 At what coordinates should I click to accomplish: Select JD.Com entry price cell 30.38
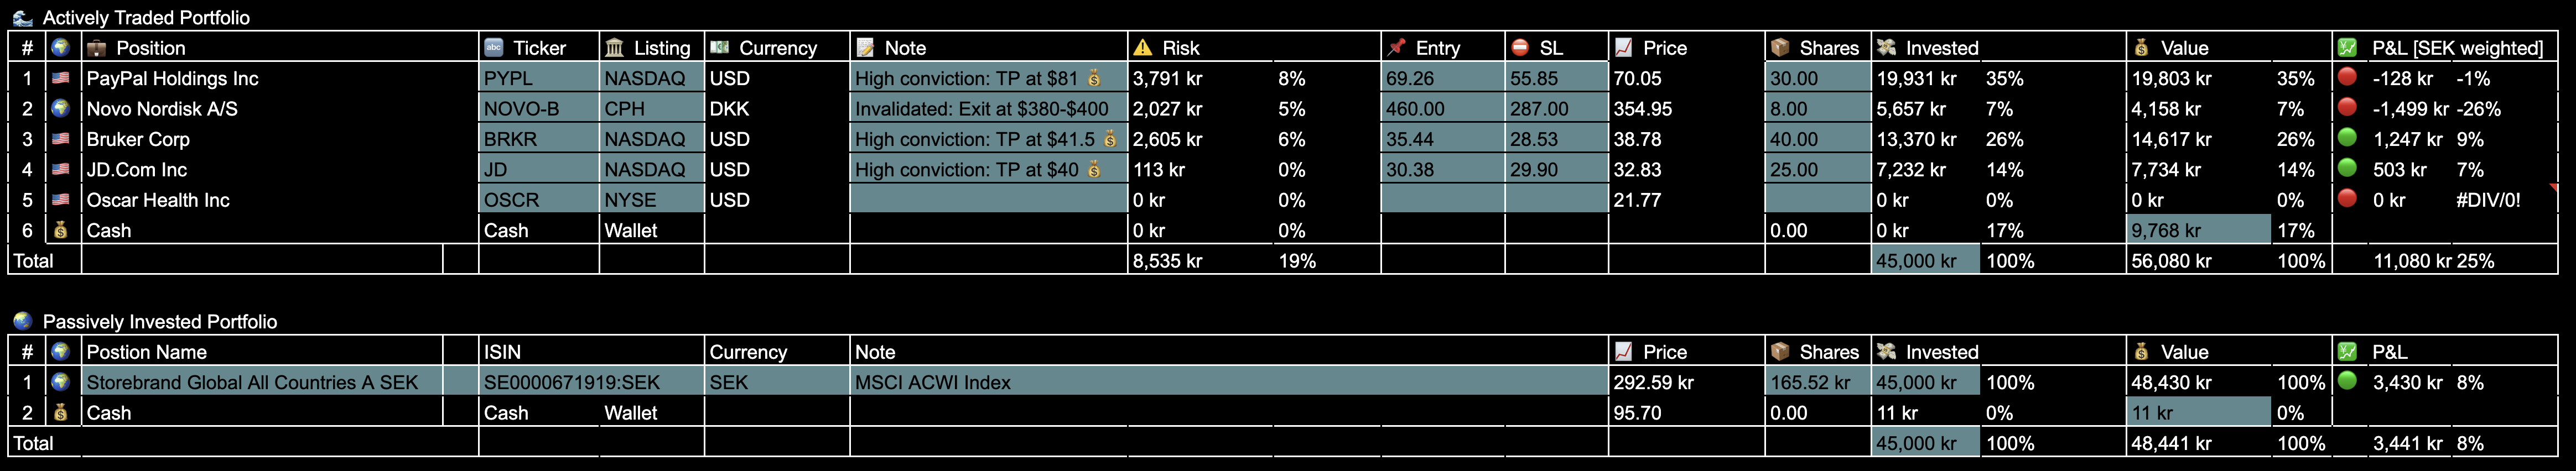(1441, 170)
